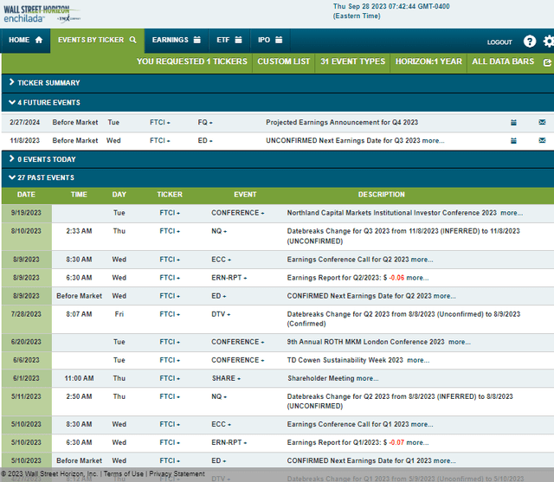Click more on Confirmed Next Earnings Date Q2
The height and width of the screenshot is (482, 554).
click(x=444, y=296)
